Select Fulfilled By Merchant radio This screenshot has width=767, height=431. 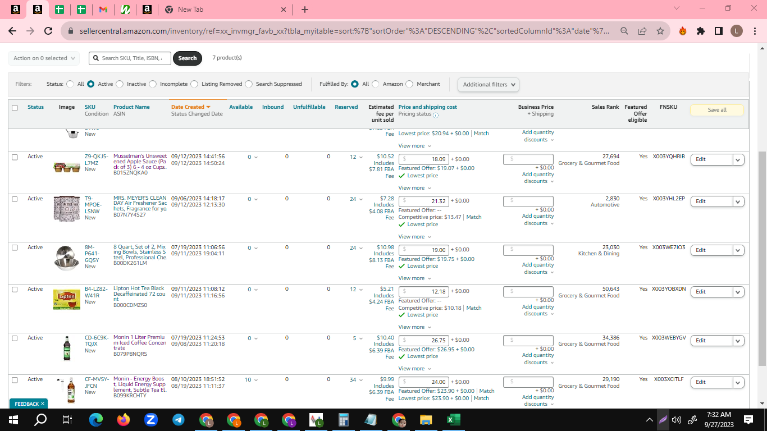point(409,84)
